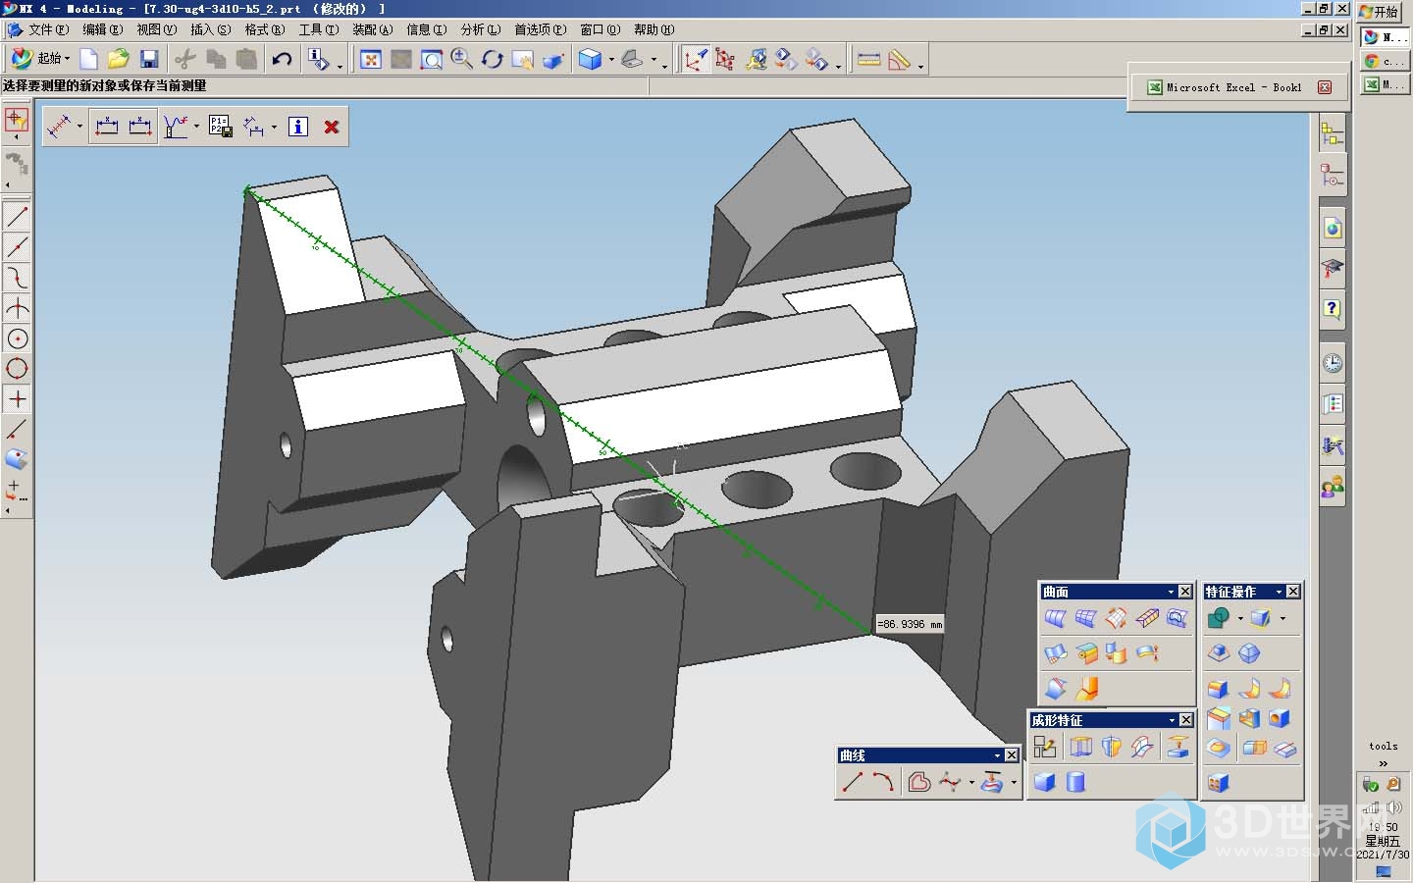This screenshot has width=1413, height=883.
Task: Create a Cylinder in 成形特征 toolbar
Action: (x=1075, y=782)
